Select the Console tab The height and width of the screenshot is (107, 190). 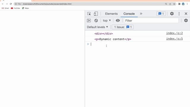129,14
